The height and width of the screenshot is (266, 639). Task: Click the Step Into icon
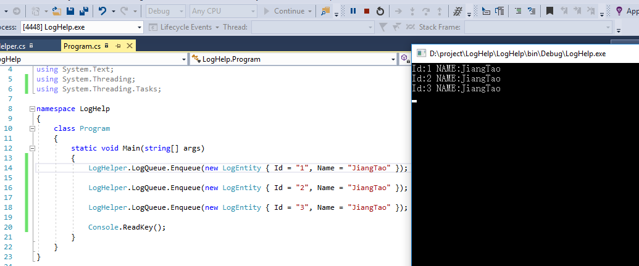pos(412,11)
